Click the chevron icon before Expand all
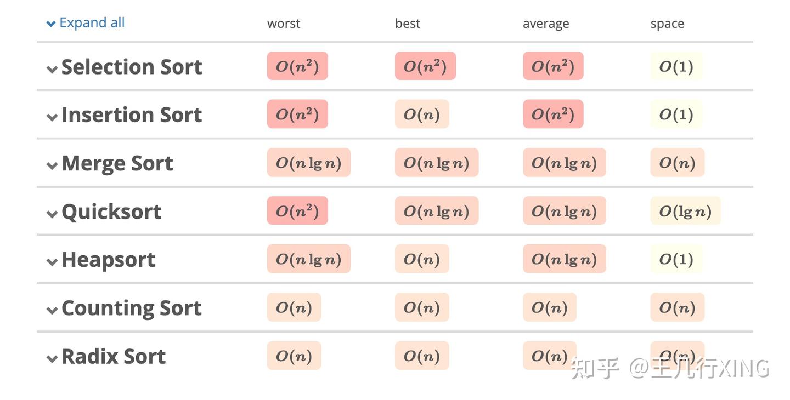This screenshot has height=400, width=790. (50, 23)
